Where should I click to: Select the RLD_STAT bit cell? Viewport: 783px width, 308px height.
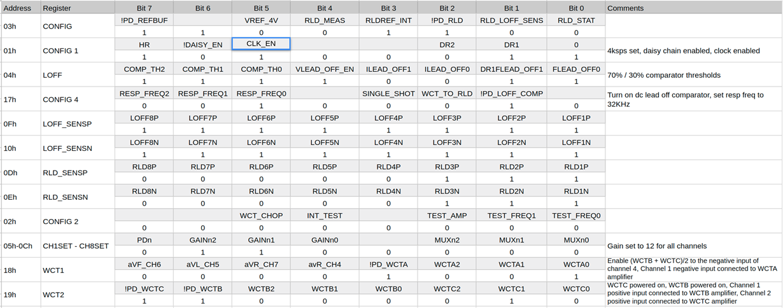pos(575,20)
